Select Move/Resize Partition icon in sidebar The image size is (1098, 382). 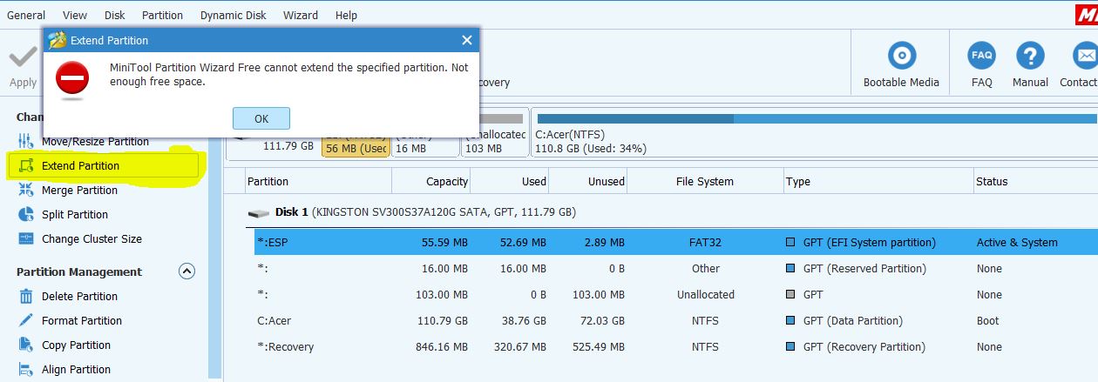25,141
